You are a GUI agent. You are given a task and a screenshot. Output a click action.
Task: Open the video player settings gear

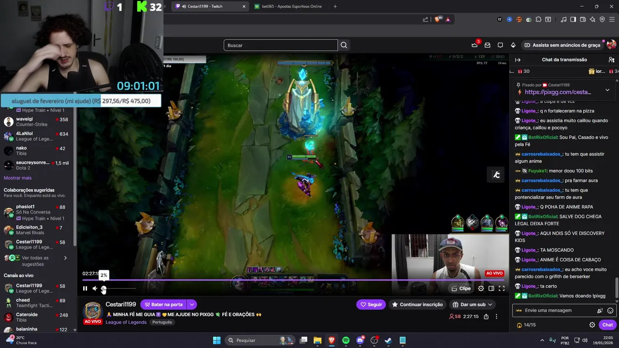(481, 289)
